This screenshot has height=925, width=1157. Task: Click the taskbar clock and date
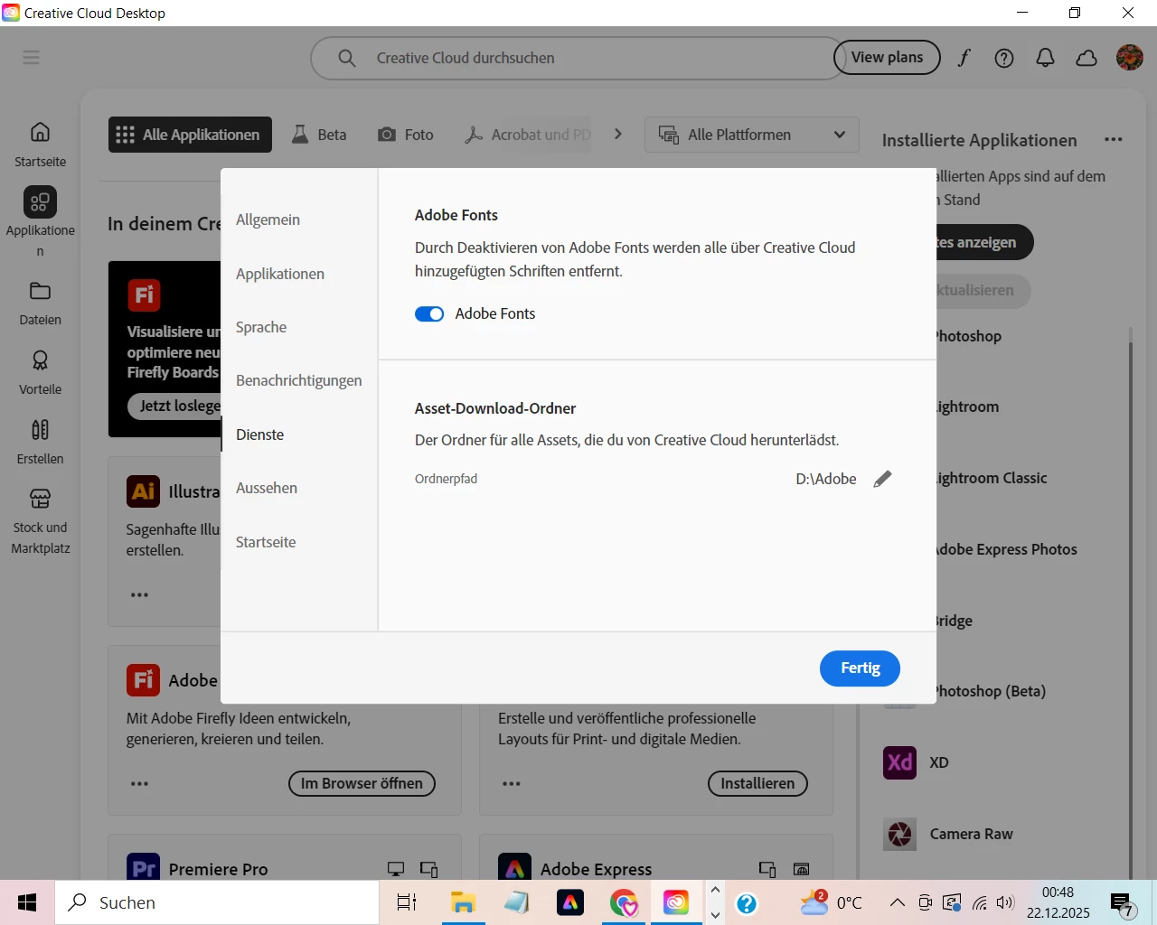click(1058, 902)
